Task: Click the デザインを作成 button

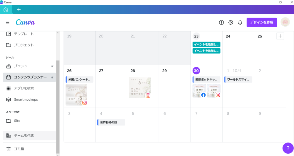Action: tap(261, 22)
